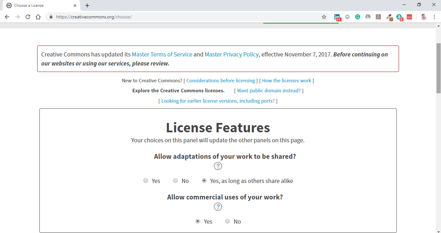
Task: Click the 'License Features' heading
Action: point(218,127)
